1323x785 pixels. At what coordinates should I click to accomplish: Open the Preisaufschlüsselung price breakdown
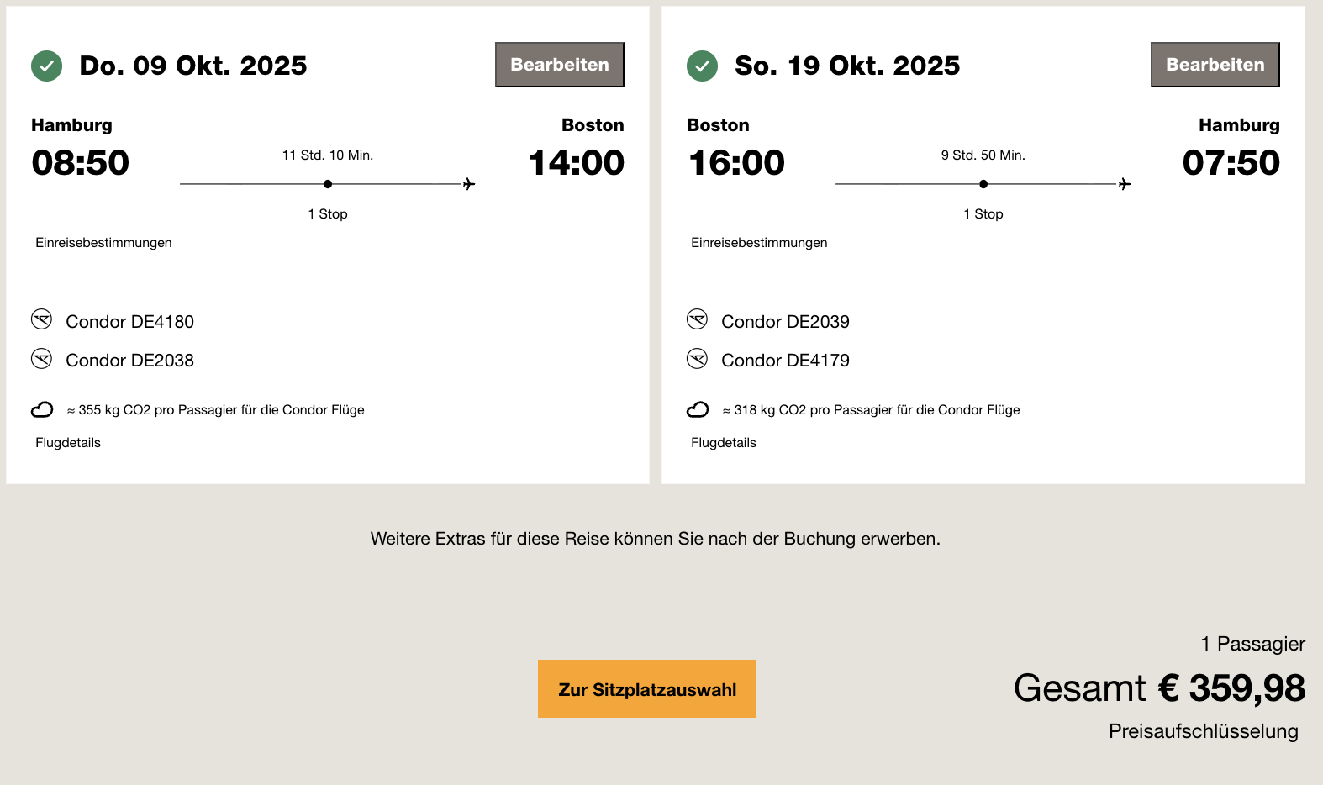1203,731
